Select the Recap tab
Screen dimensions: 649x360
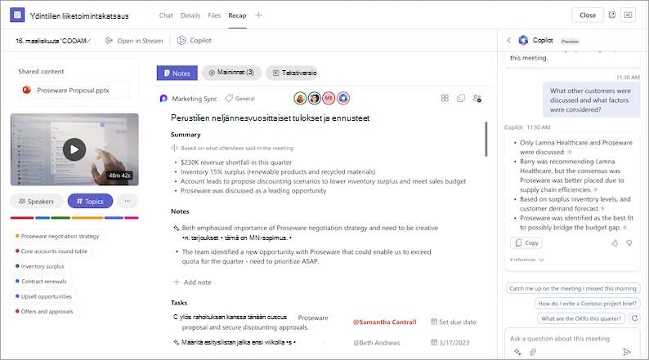(237, 16)
